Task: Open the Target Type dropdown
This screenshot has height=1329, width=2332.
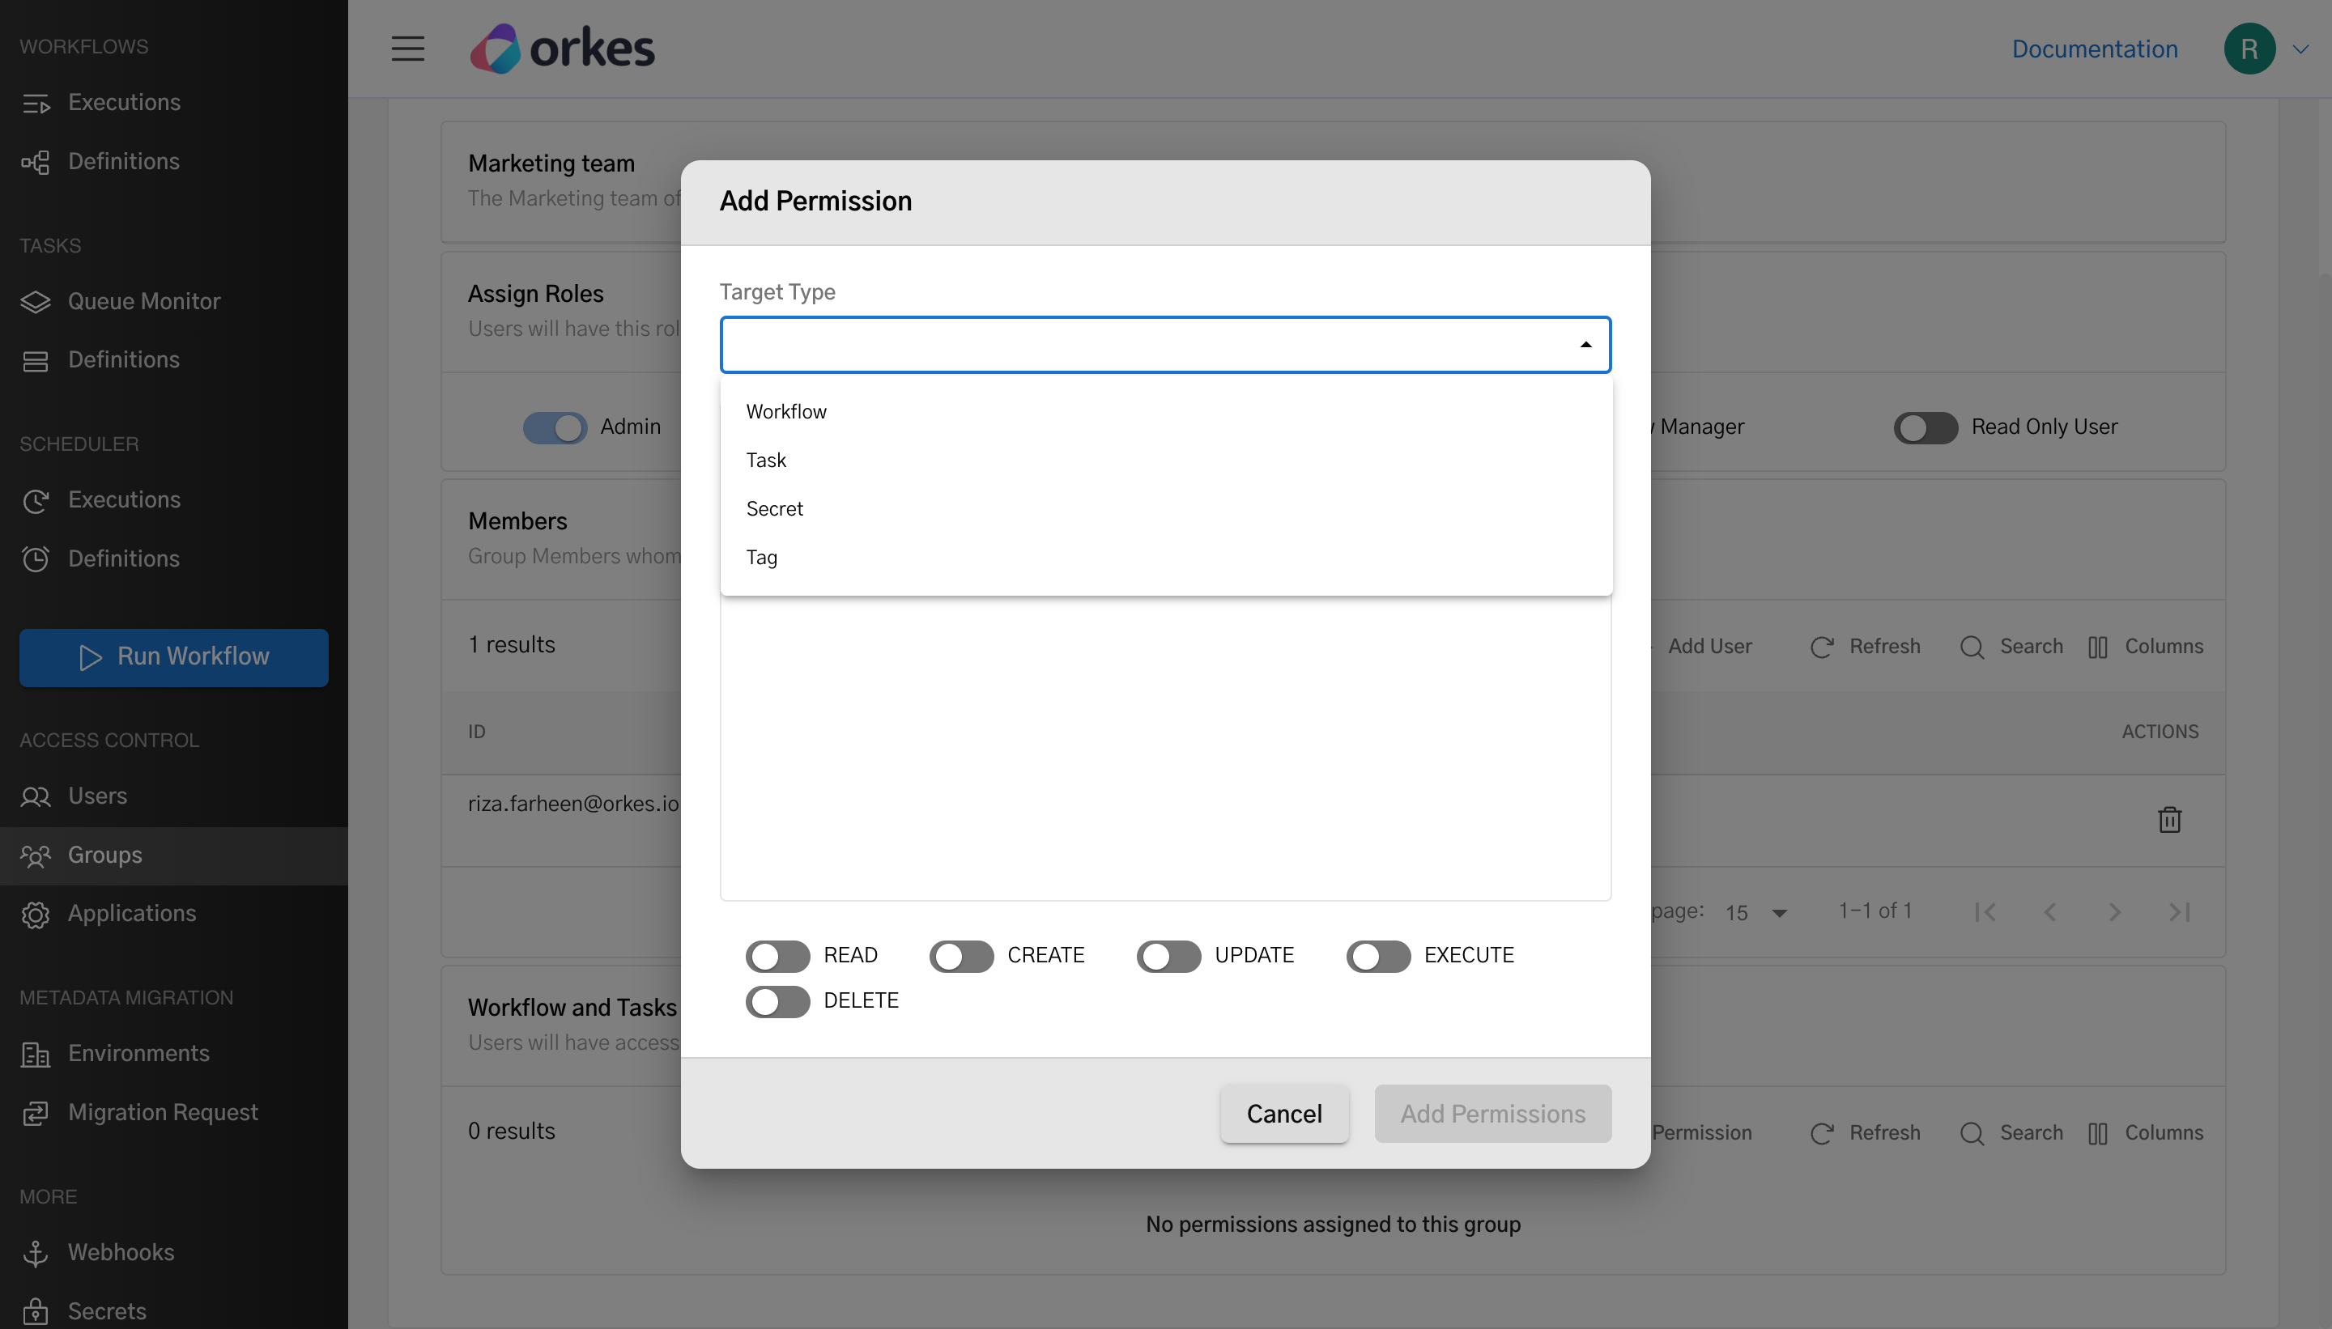Action: pyautogui.click(x=1164, y=344)
